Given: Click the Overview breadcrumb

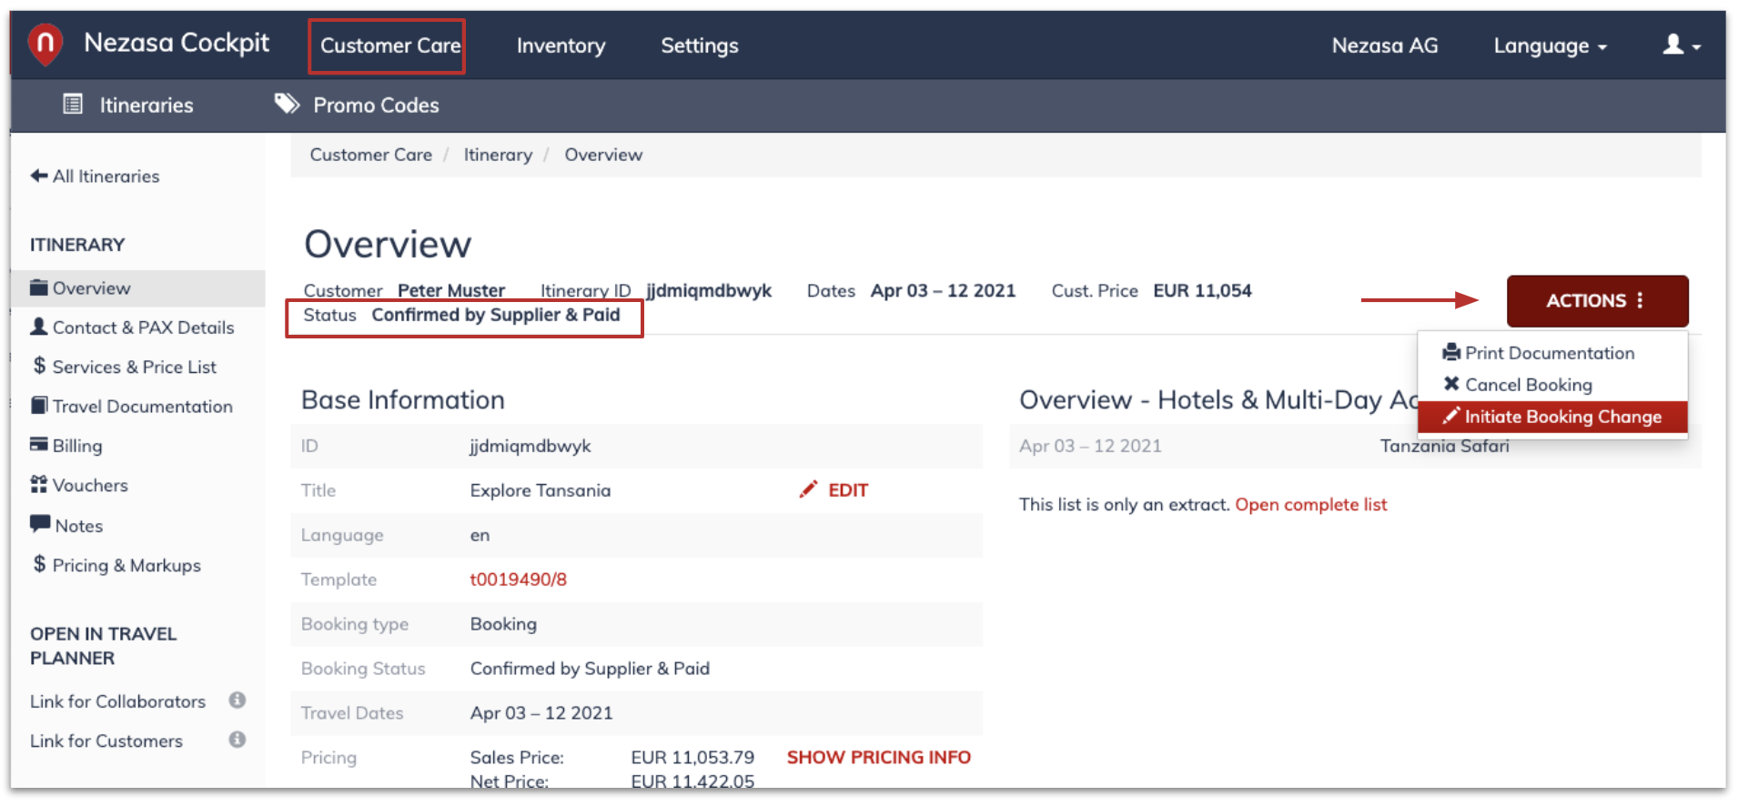Looking at the screenshot, I should 603,155.
